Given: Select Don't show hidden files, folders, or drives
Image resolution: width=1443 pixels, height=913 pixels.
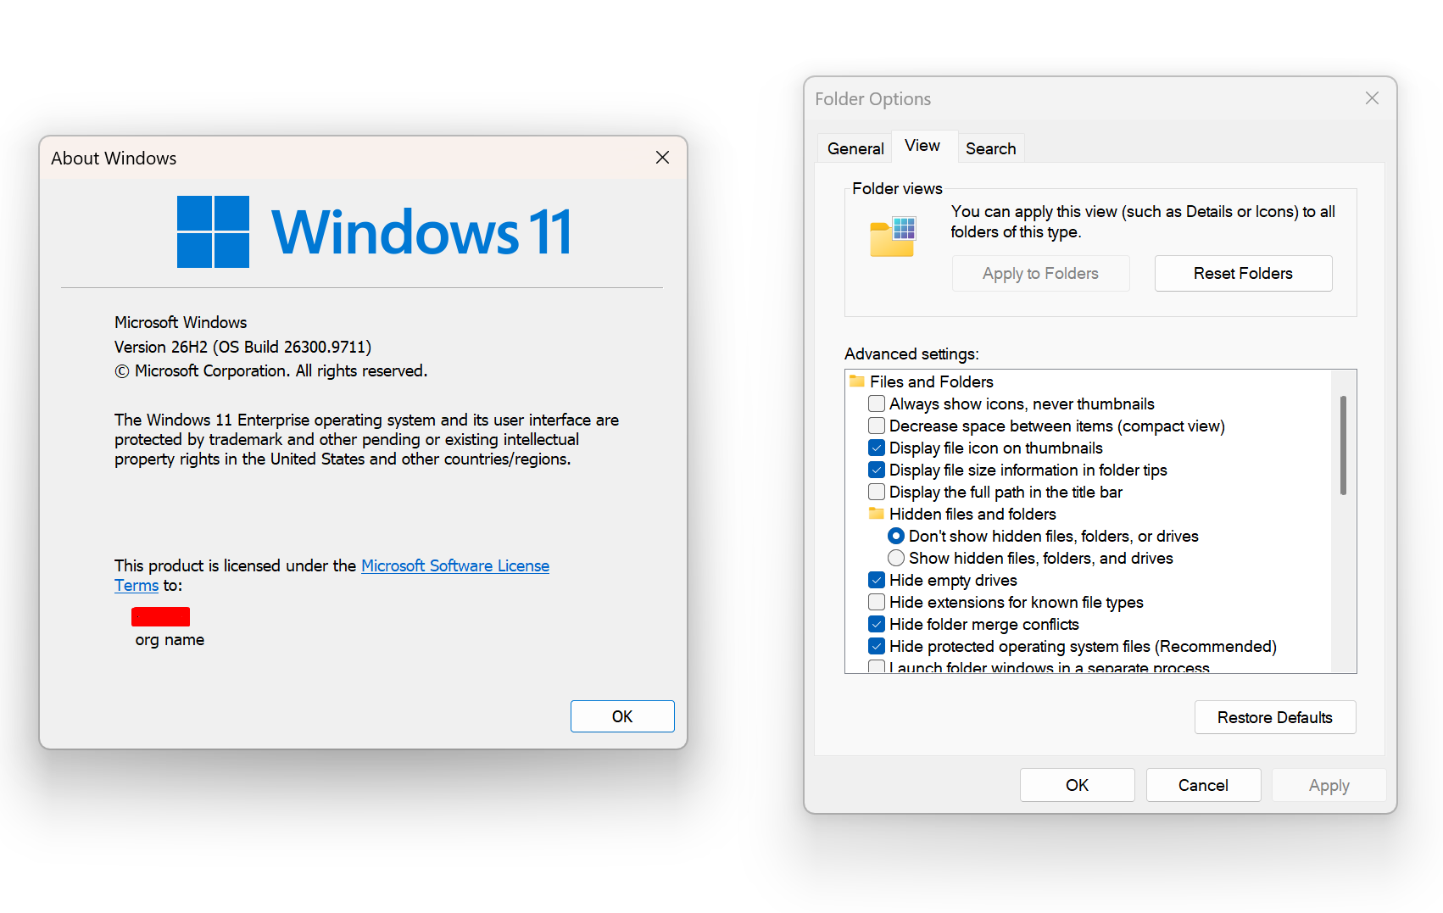Looking at the screenshot, I should tap(896, 536).
